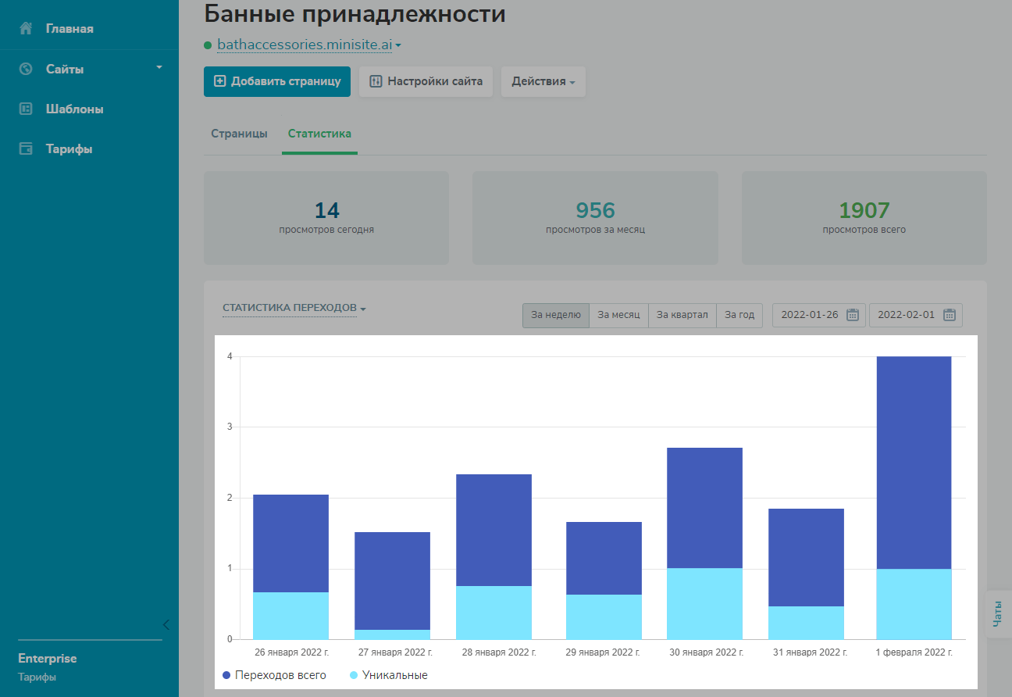Select the За месяц period option
1012x697 pixels.
(618, 316)
